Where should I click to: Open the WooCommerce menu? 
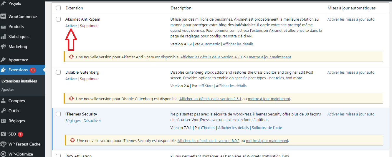click(x=22, y=16)
